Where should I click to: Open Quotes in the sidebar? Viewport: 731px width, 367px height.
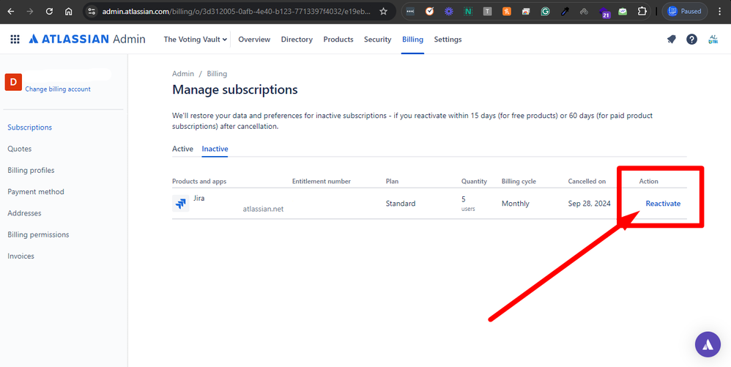20,149
